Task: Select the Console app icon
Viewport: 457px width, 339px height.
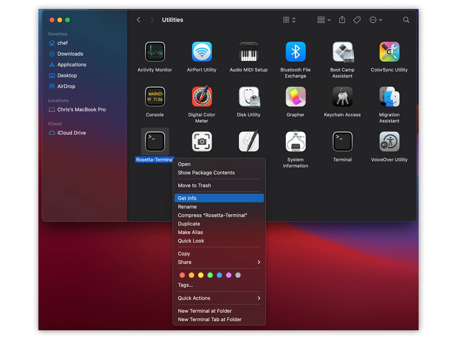Action: 155,97
